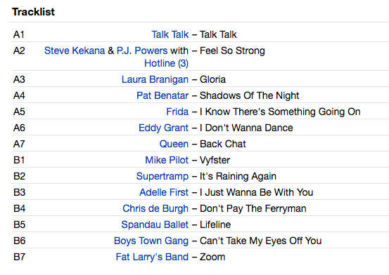Select the track title Don't Pay The Ferryman
The image size is (389, 275).
coord(253,208)
